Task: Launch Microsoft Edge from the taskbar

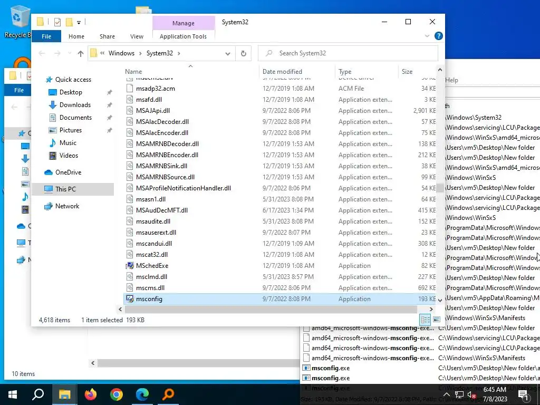Action: pyautogui.click(x=142, y=394)
